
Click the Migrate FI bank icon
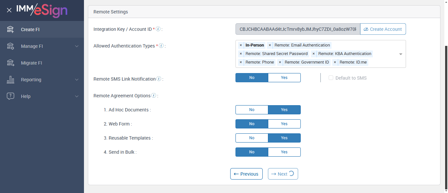10,63
